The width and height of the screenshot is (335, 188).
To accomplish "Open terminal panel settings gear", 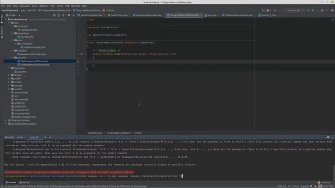I will [x=328, y=137].
